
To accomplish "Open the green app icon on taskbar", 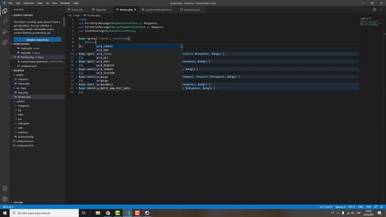I will (x=118, y=213).
